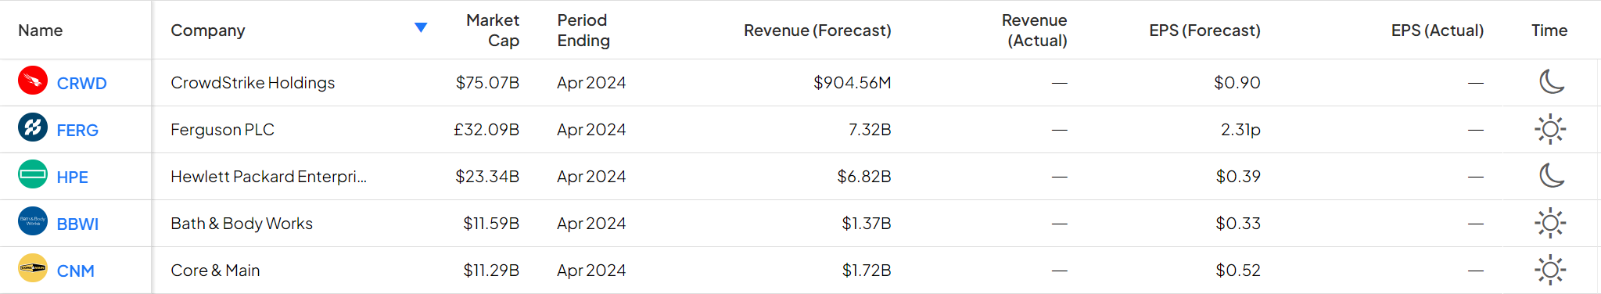Screen dimensions: 1601x294
Task: Click the CrowdStrike logo icon
Action: tap(33, 81)
